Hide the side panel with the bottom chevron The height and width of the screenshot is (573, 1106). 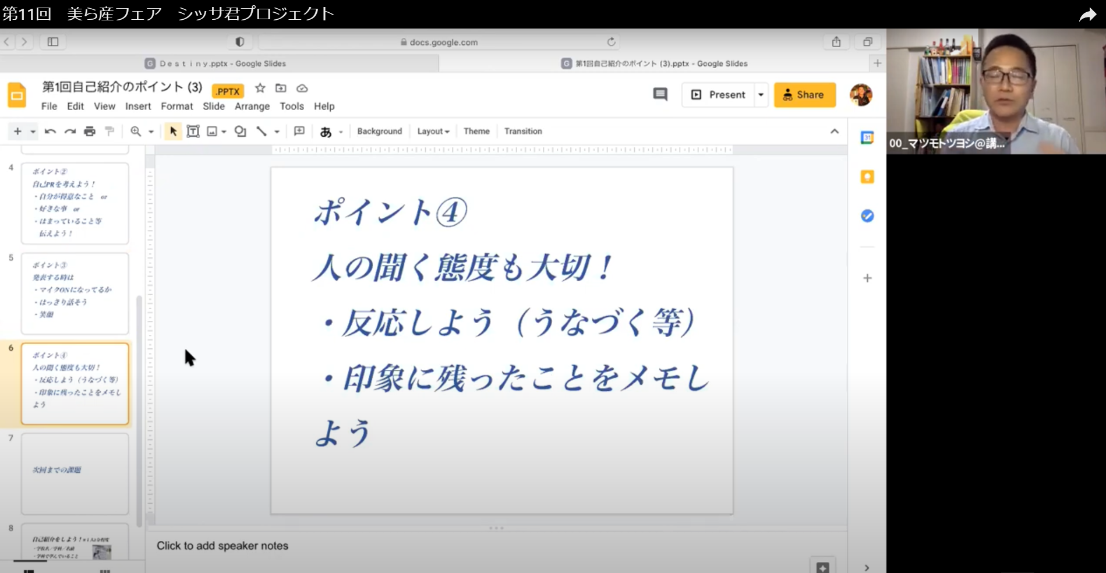867,568
